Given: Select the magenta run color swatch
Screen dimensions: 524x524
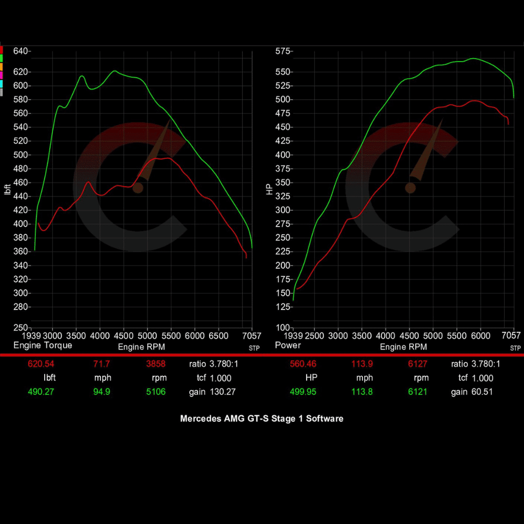Looking at the screenshot, I should tap(2, 75).
